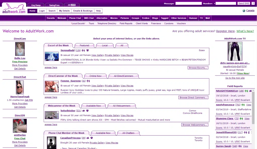Image resolution: width=257 pixels, height=149 pixels.
Task: Click the webcam icon next to CanadianPrincess
Action: [88, 138]
